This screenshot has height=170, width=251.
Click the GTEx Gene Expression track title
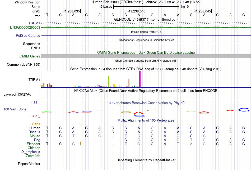(146, 69)
